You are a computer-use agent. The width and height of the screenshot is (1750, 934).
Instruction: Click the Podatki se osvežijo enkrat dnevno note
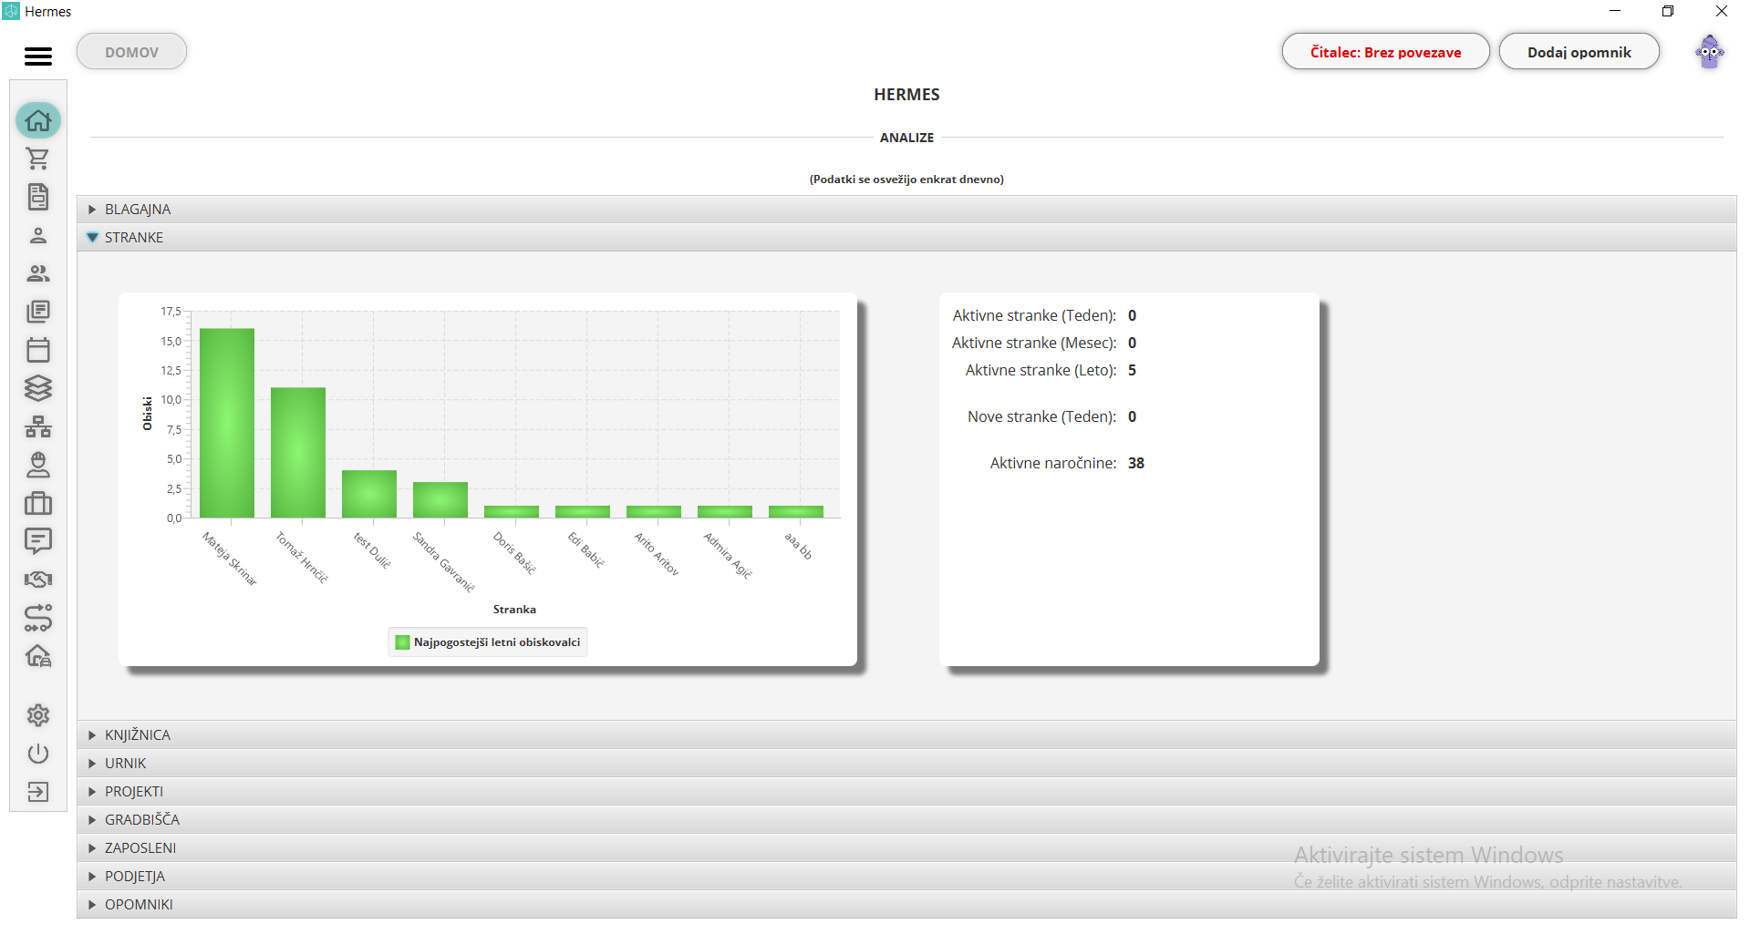point(906,180)
